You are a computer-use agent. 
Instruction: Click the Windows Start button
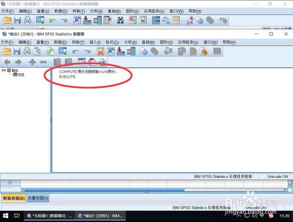5,216
